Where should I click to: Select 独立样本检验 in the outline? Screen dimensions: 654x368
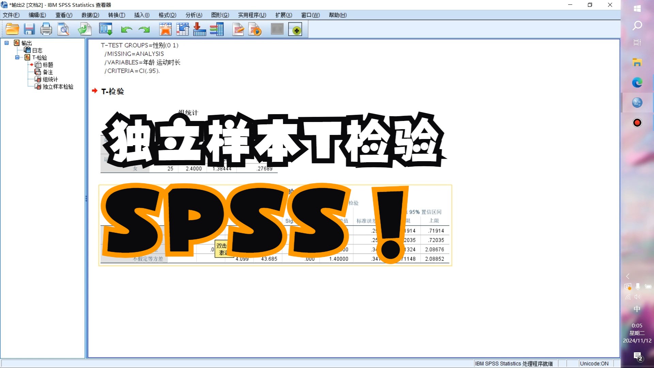[x=58, y=87]
